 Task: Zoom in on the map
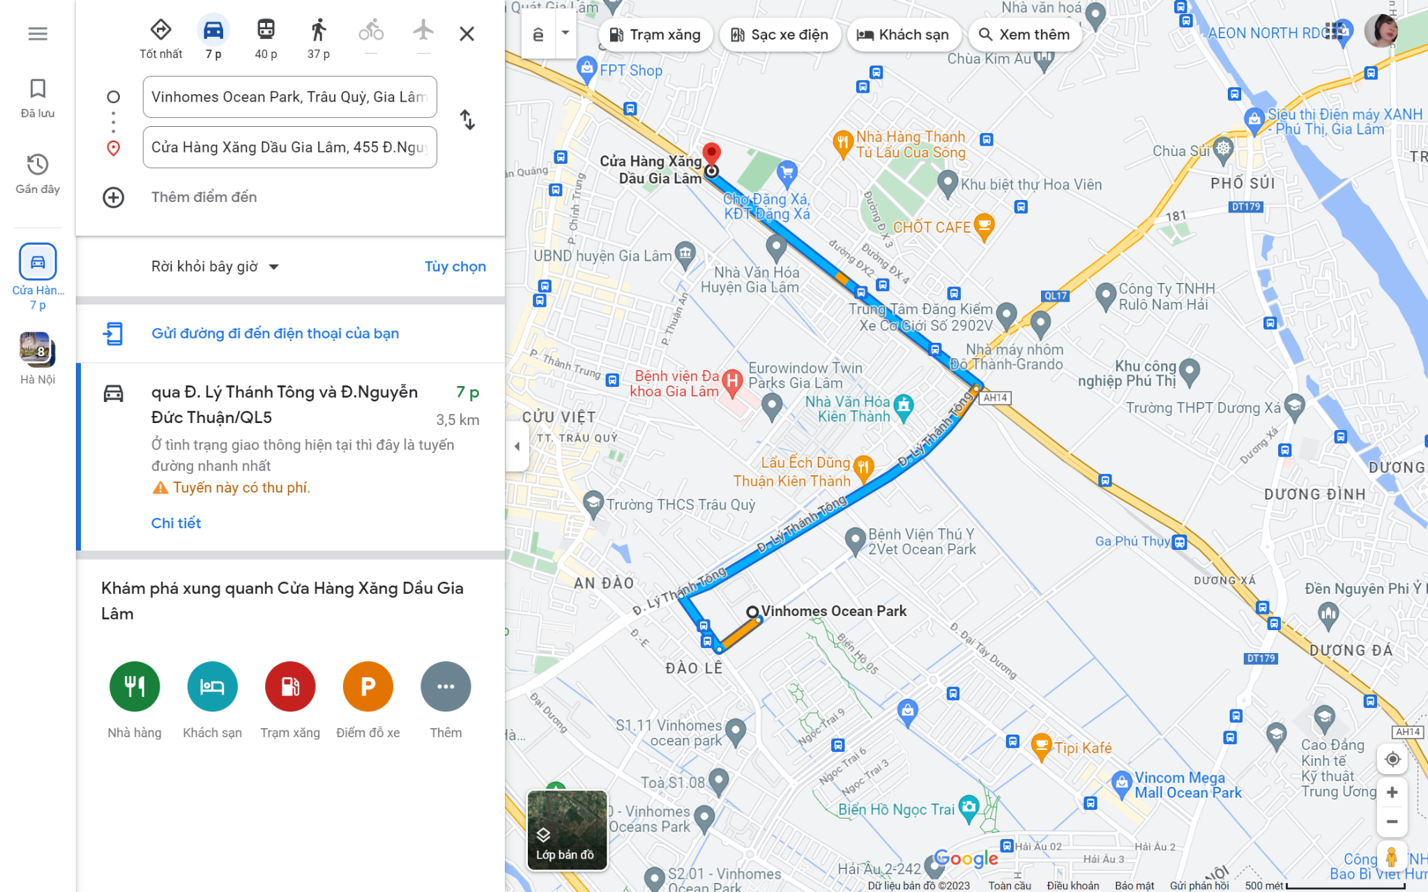pyautogui.click(x=1392, y=792)
